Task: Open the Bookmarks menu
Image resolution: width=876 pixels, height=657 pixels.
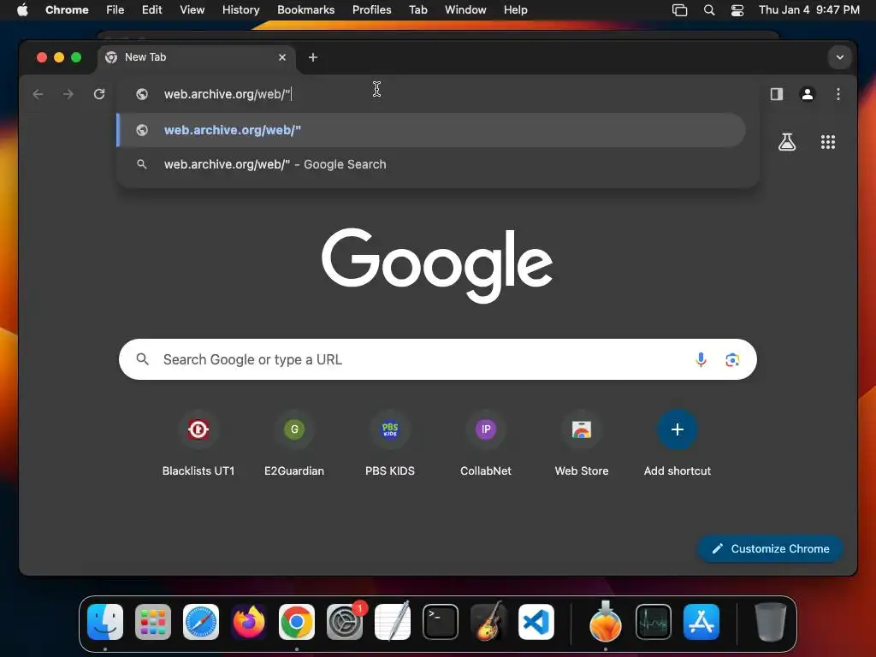Action: coord(305,10)
